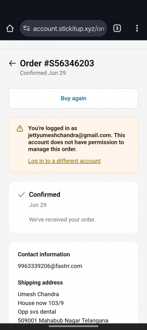Open the tab switcher showing 3 tabs
This screenshot has width=147, height=330.
pyautogui.click(x=117, y=28)
